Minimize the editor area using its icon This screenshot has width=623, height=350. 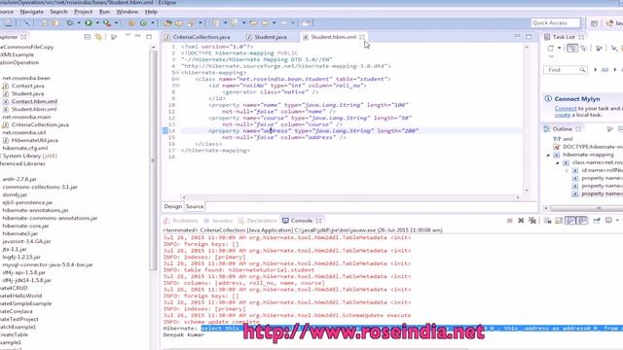point(517,36)
